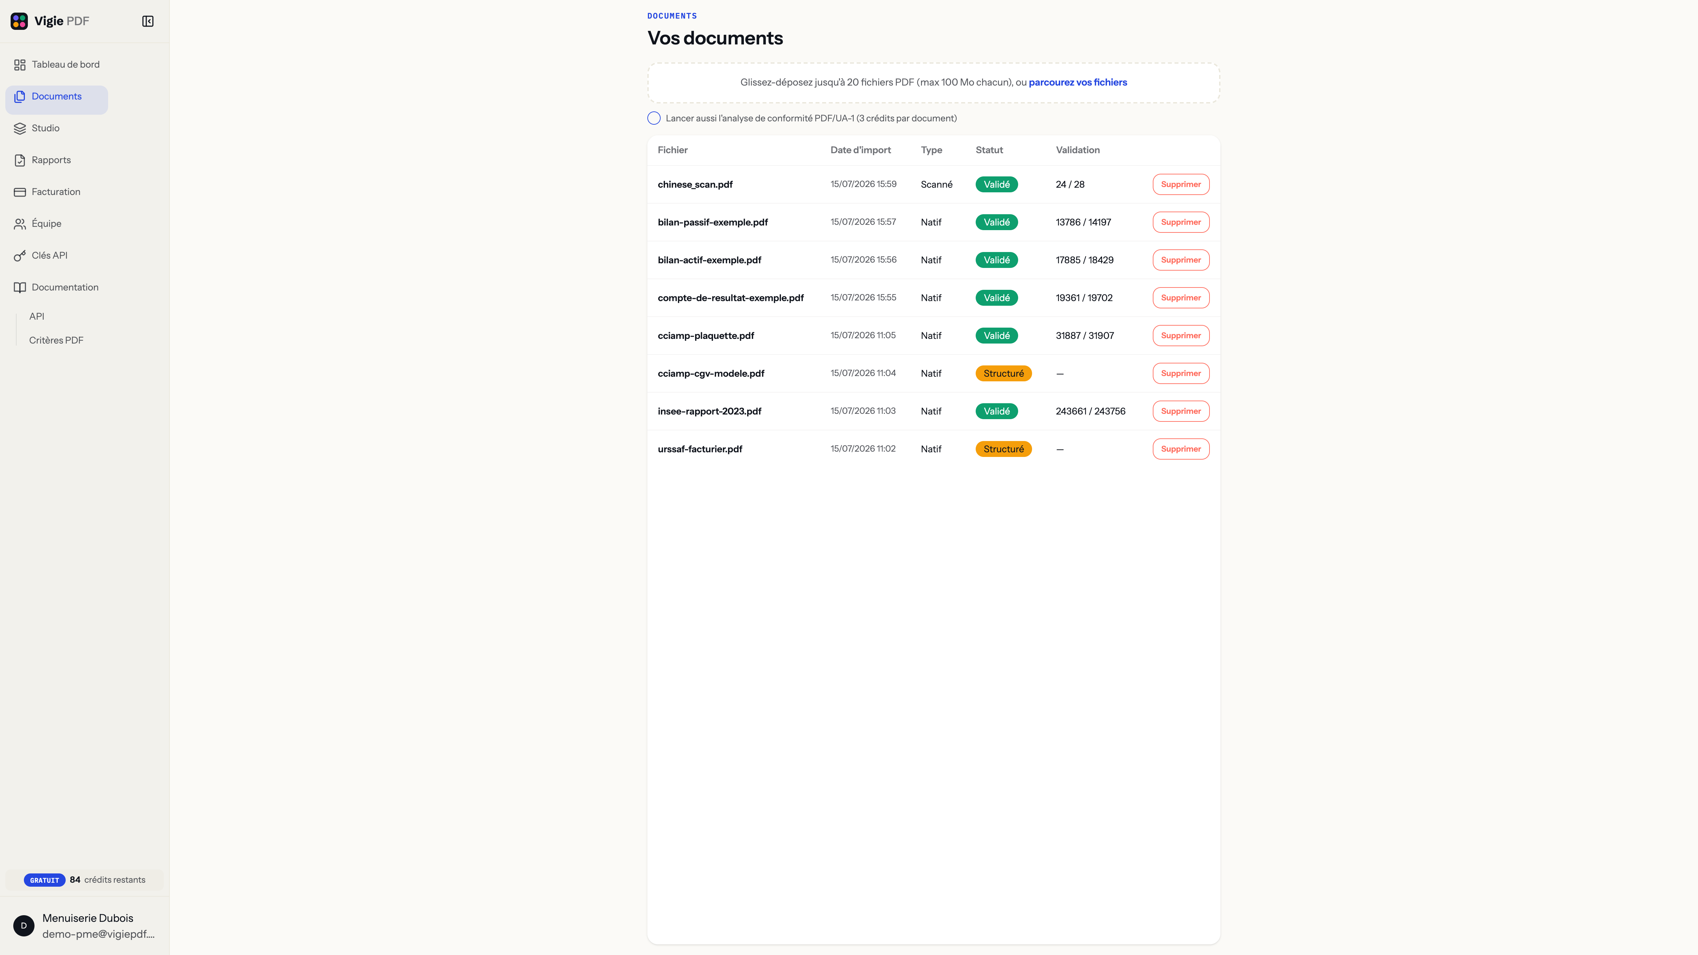The height and width of the screenshot is (955, 1698).
Task: Open bilan-actif-exemple.pdf file name
Action: [x=709, y=260]
